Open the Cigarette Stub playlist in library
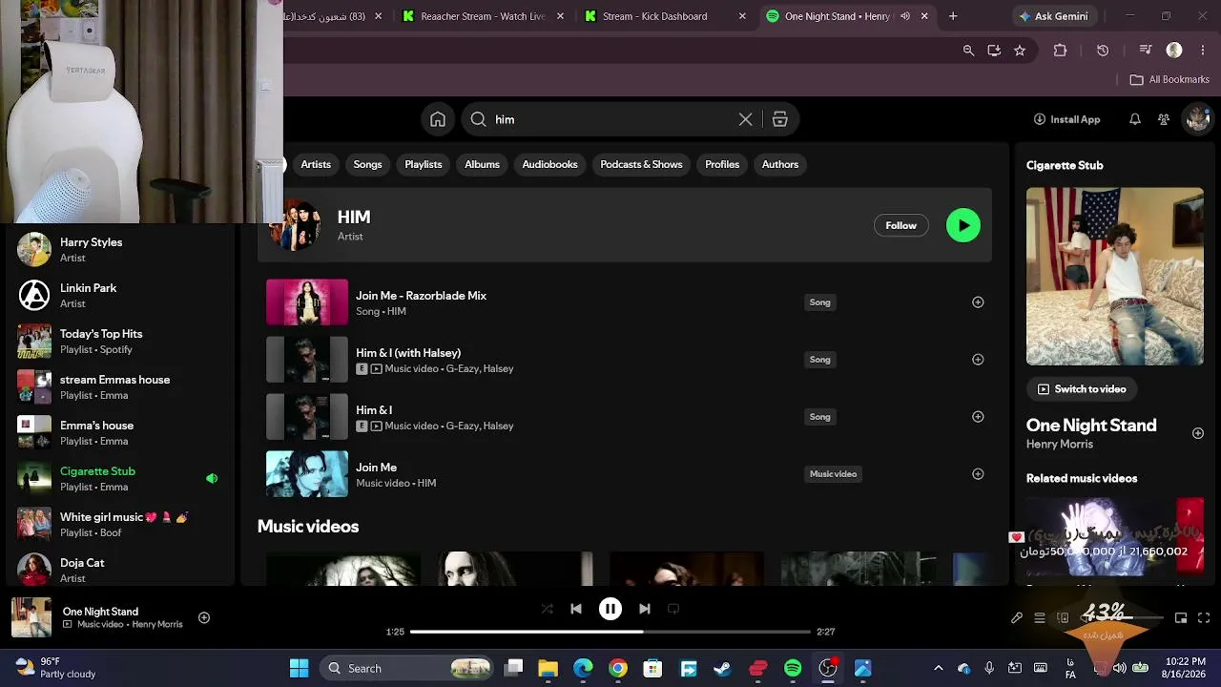 119,479
